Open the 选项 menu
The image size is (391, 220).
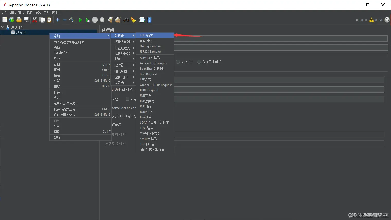pyautogui.click(x=38, y=13)
